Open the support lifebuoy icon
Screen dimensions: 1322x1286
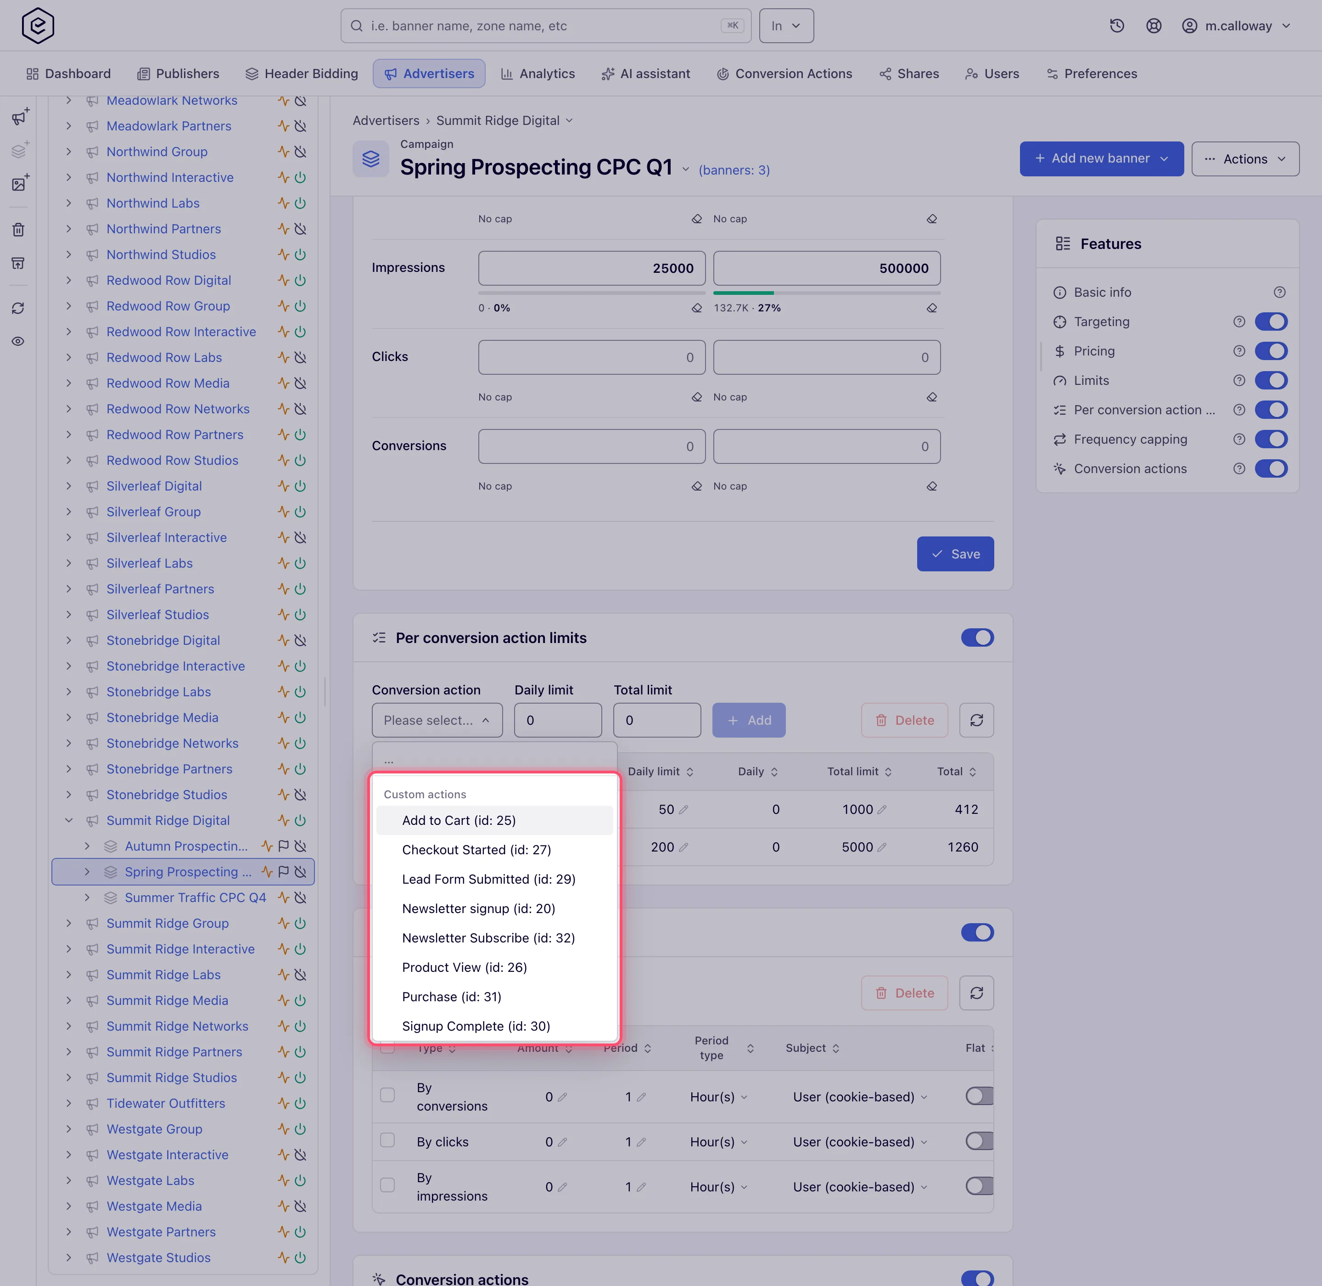tap(1154, 26)
